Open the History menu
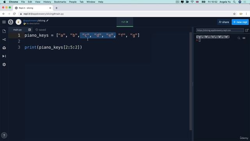 [x=47, y=2]
